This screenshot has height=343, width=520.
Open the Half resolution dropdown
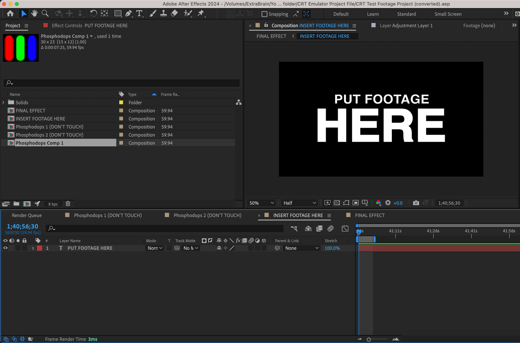click(299, 203)
